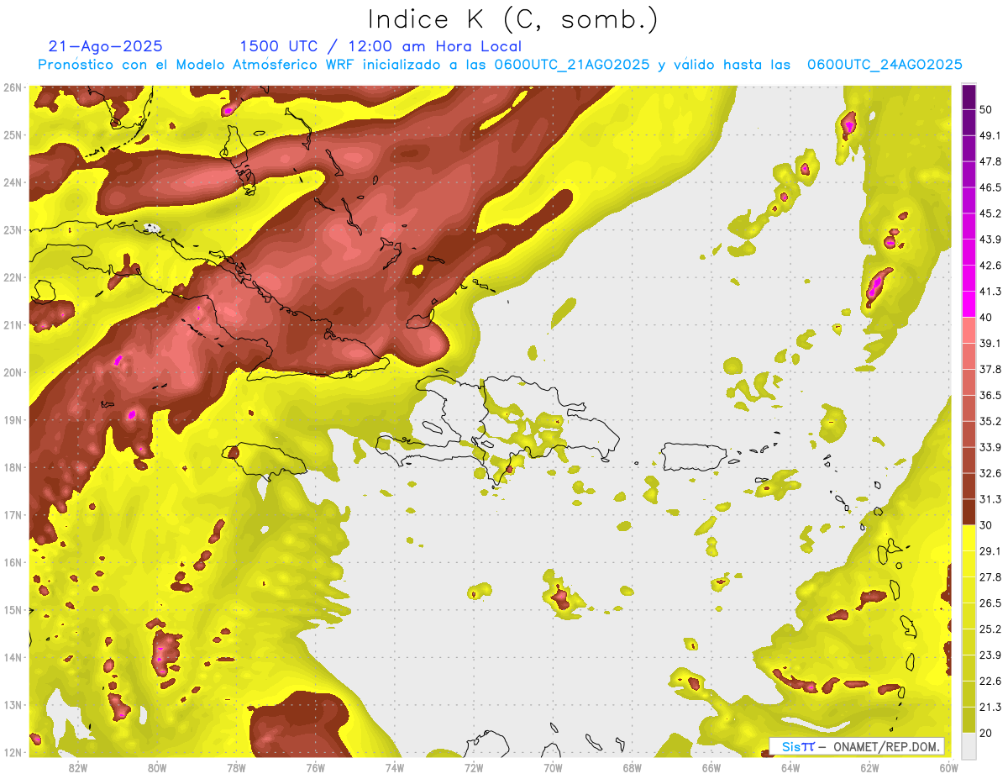Click the latitude tick label '13N'
The image size is (1008, 779).
13,705
